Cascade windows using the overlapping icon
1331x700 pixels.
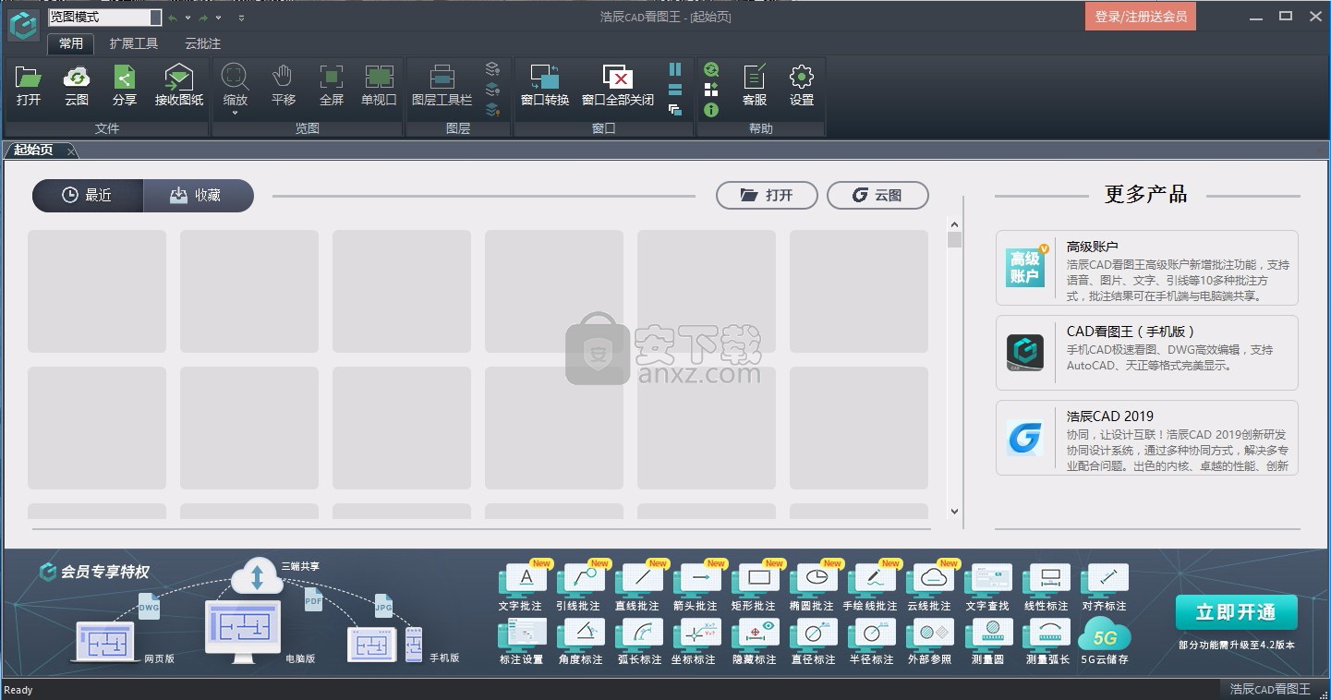[x=675, y=110]
